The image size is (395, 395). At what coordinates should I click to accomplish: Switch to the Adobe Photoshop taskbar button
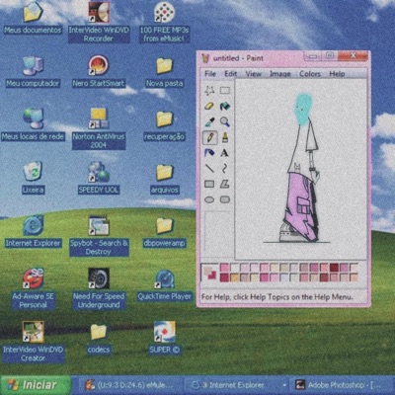[x=341, y=385]
